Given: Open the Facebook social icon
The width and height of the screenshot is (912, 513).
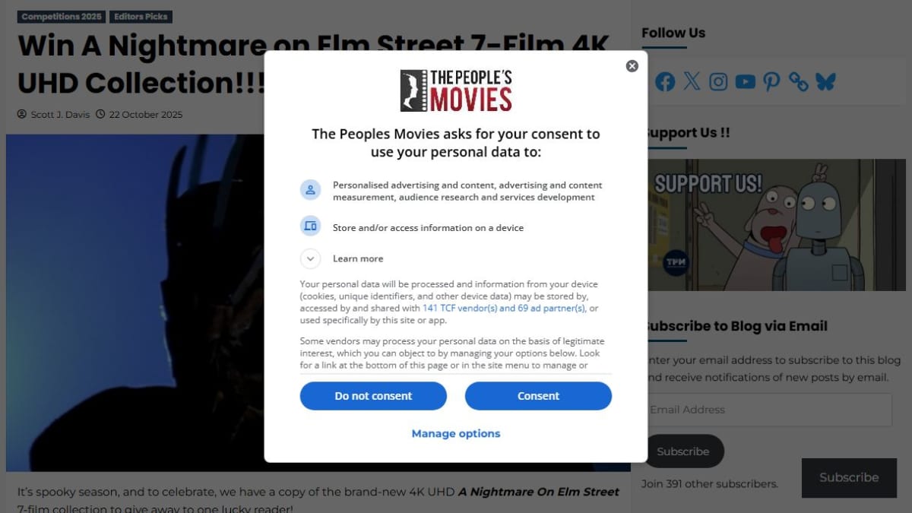Looking at the screenshot, I should click(665, 81).
